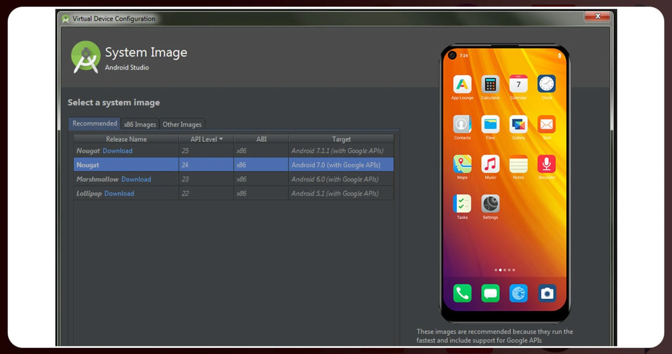Image resolution: width=672 pixels, height=354 pixels.
Task: Download the Marshmallow system image
Action: tap(136, 179)
